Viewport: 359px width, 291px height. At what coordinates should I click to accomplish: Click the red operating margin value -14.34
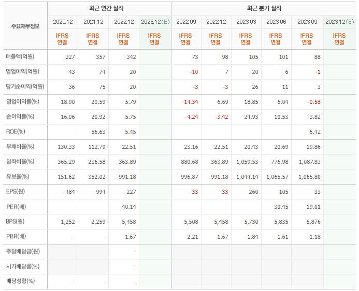[190, 102]
